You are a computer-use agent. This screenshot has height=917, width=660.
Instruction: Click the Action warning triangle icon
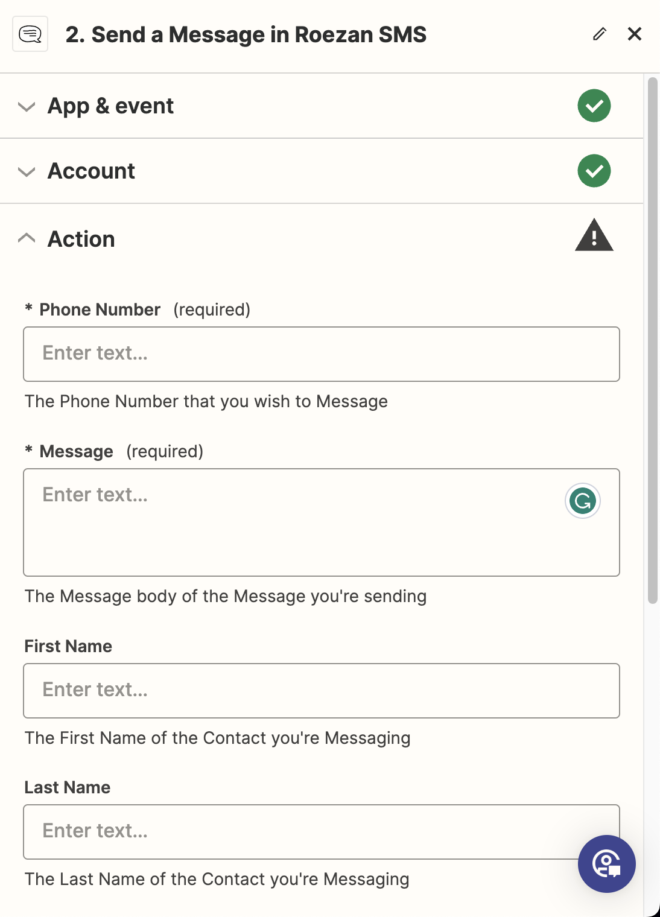click(594, 235)
